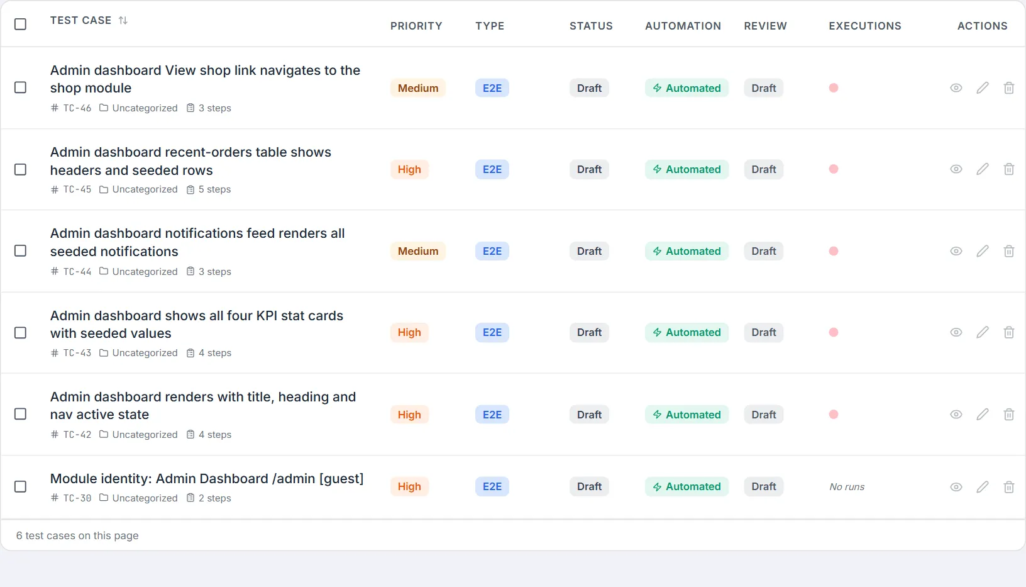View test case TC-30 with eye icon
The height and width of the screenshot is (587, 1026).
tap(956, 487)
